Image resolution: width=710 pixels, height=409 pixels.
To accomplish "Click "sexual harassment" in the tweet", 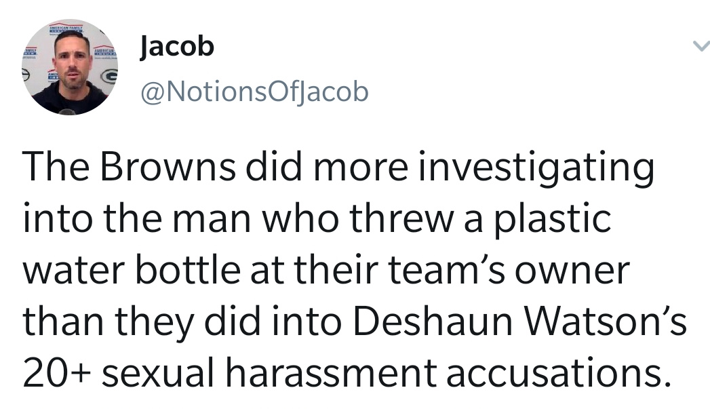I will point(269,372).
